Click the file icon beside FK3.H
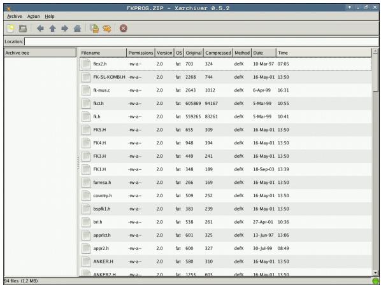Viewport: 381px width, 285px height. click(86, 156)
